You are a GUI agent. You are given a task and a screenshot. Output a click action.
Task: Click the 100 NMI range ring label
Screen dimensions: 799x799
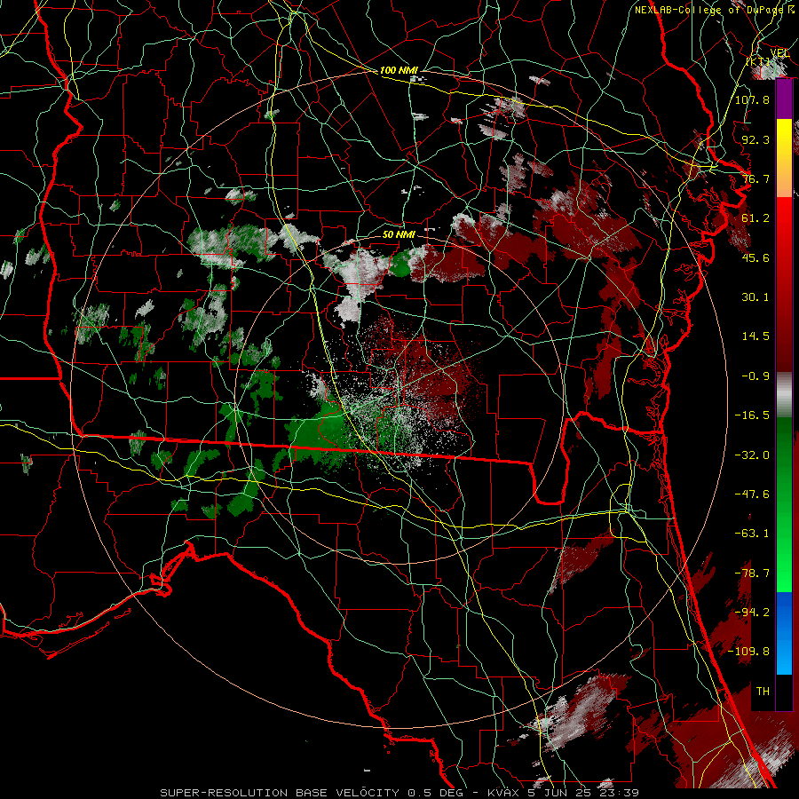(399, 70)
